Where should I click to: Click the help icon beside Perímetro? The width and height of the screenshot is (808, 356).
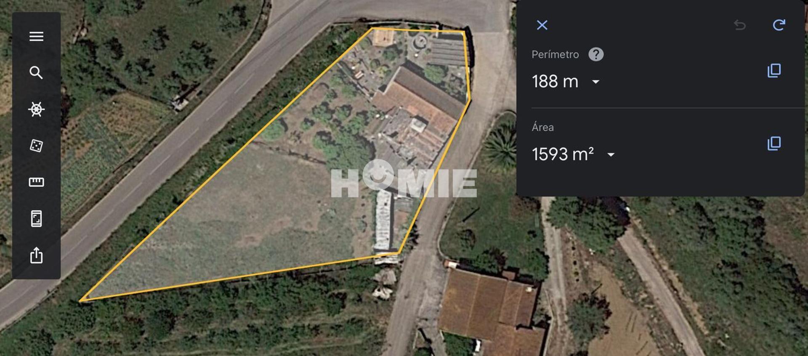(596, 54)
